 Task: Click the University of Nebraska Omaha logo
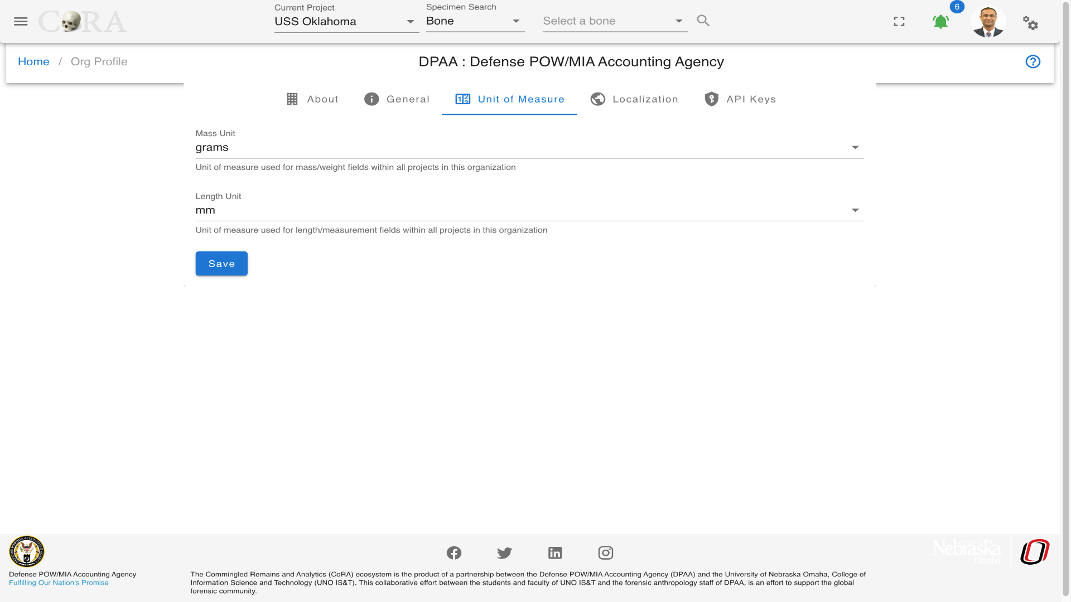[x=967, y=551]
